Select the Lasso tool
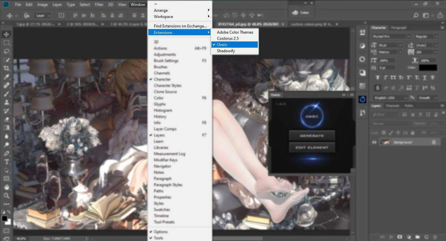 [6, 51]
